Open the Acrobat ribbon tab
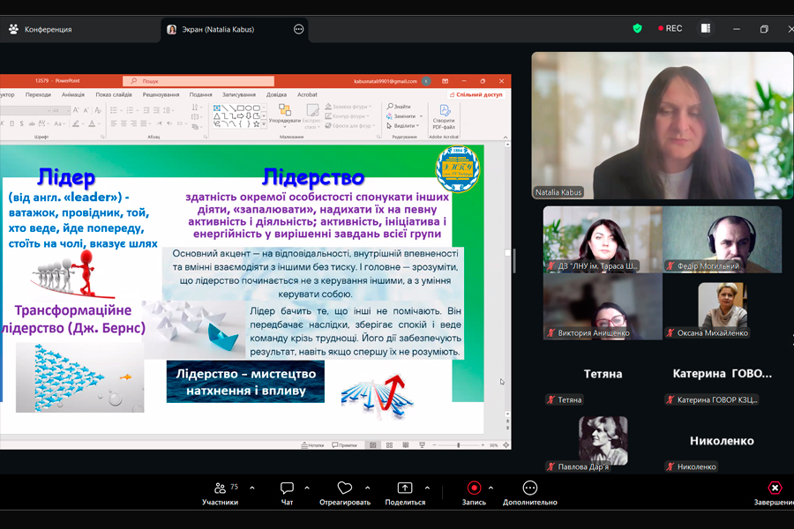Viewport: 794px width, 529px height. point(307,94)
